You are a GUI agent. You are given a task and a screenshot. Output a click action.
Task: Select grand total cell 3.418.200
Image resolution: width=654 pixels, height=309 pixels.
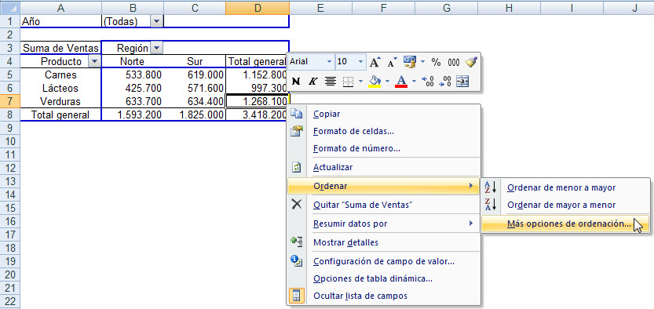[258, 115]
